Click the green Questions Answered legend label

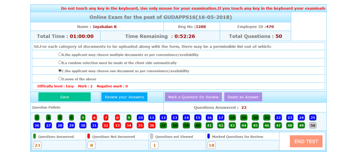56,137
